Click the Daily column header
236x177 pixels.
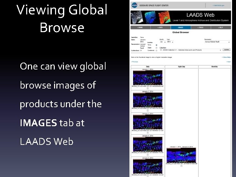click(x=147, y=67)
